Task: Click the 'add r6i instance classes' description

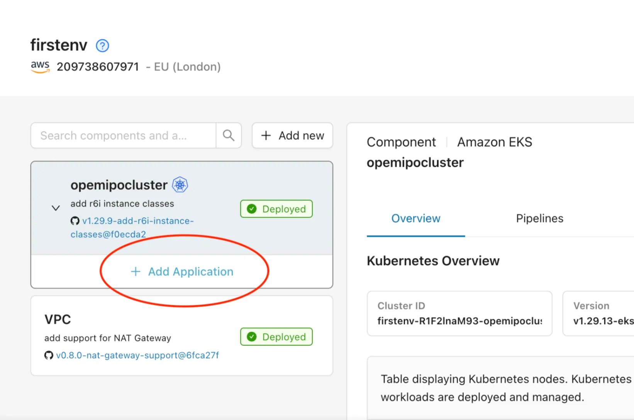Action: (122, 203)
